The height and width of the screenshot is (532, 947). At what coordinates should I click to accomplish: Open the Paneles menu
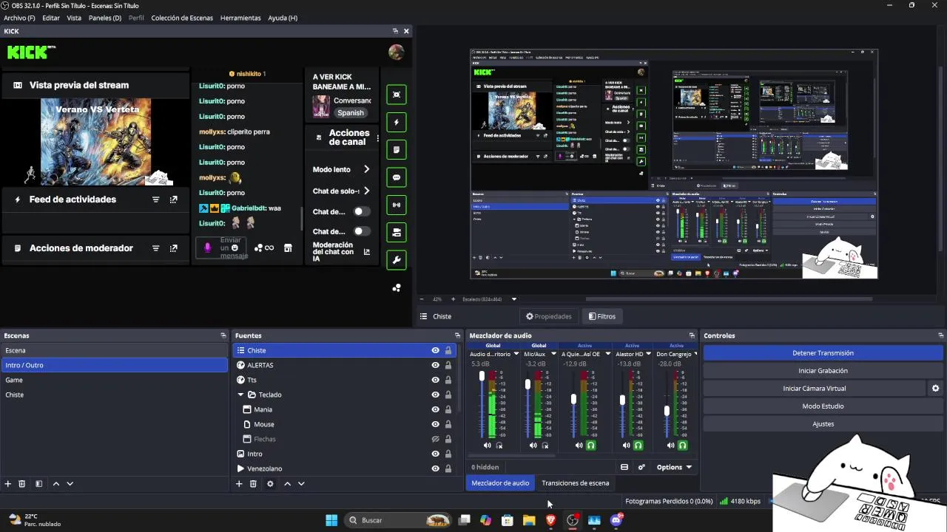coord(105,18)
